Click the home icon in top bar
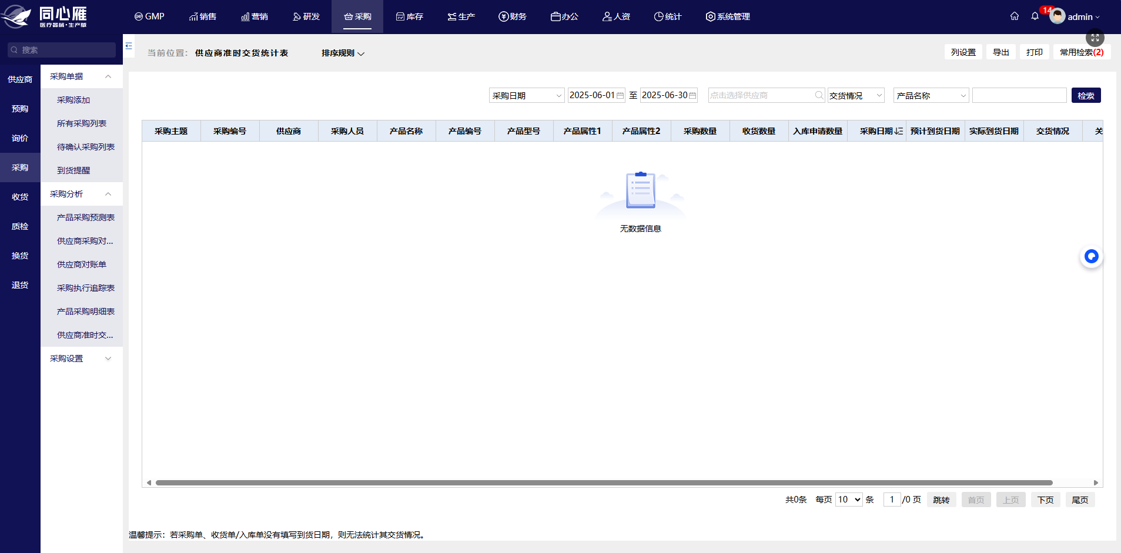 [x=1015, y=16]
